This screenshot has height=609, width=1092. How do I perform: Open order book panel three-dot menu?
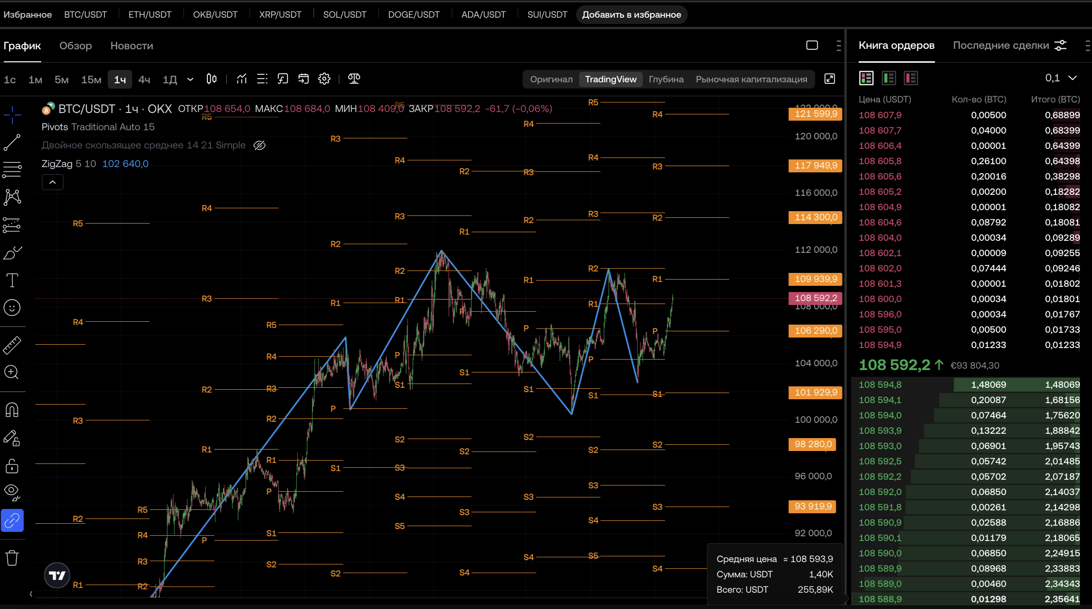coord(1087,45)
